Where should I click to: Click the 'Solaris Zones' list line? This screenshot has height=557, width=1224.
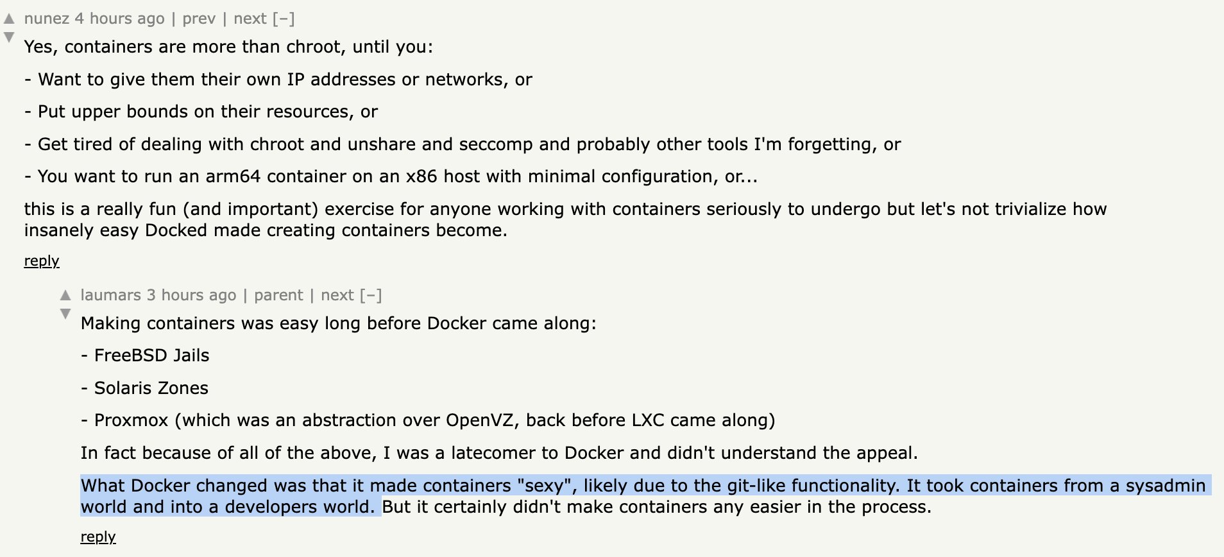tap(144, 388)
